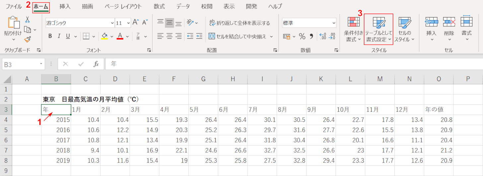Open テーブルとして書式設定 menu
The width and height of the screenshot is (483, 176).
pyautogui.click(x=379, y=30)
